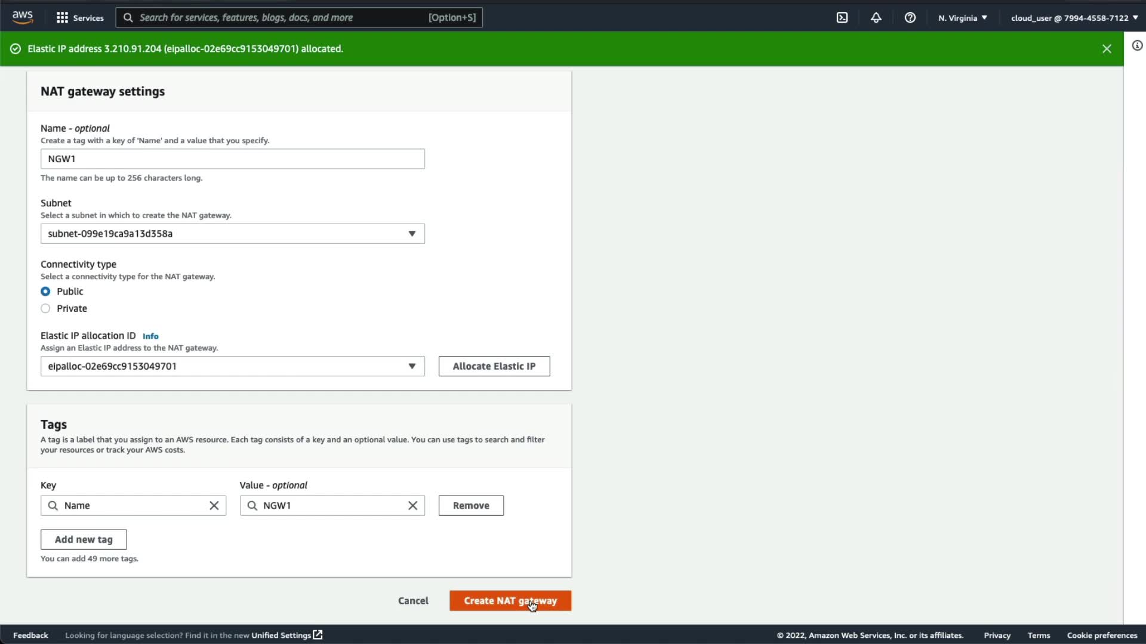Screen dimensions: 1146x644
Task: Click Create NAT gateway
Action: (x=510, y=600)
